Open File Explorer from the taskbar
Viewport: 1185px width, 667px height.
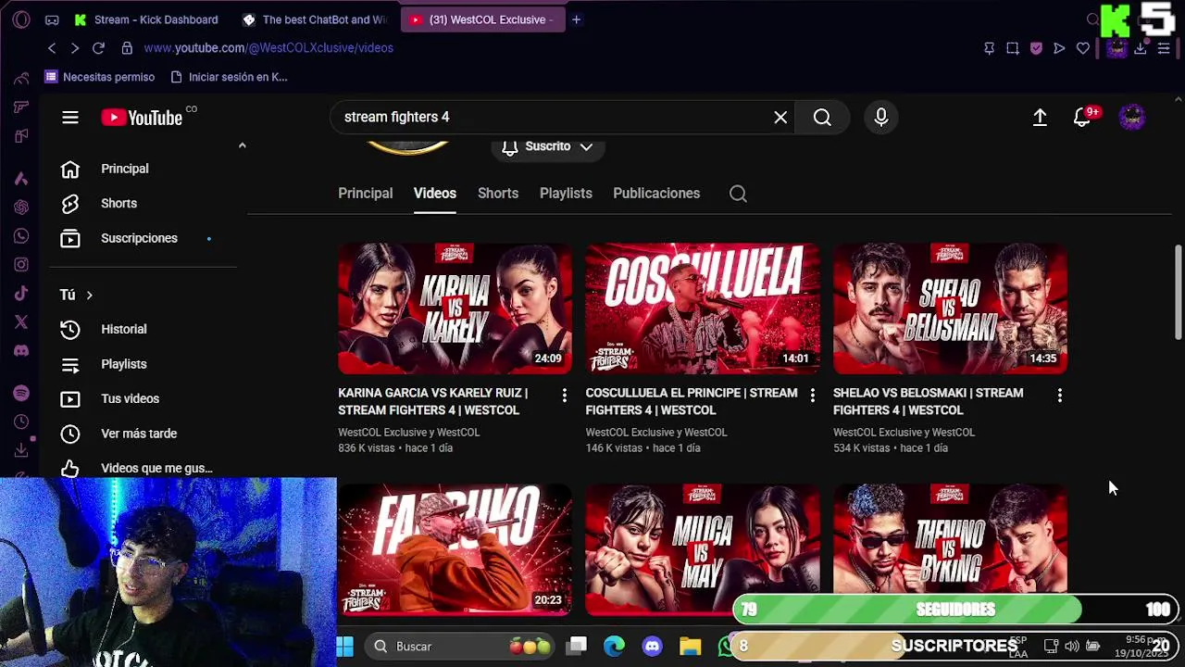691,647
